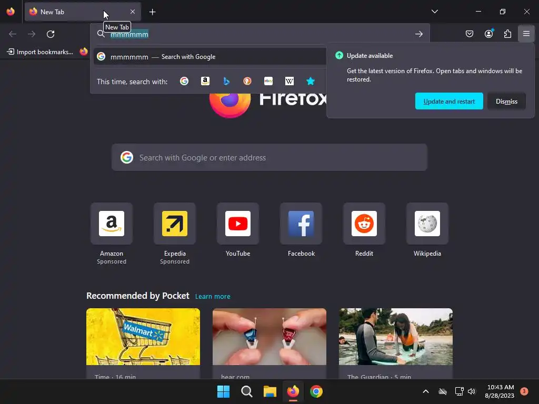Open taskbar Search
The width and height of the screenshot is (539, 404).
[247, 391]
